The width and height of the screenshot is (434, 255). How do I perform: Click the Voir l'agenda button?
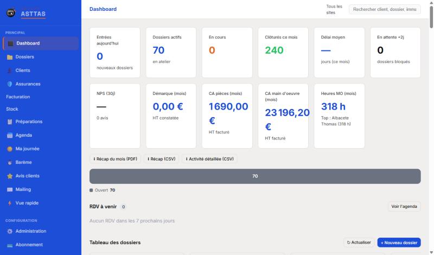click(404, 207)
